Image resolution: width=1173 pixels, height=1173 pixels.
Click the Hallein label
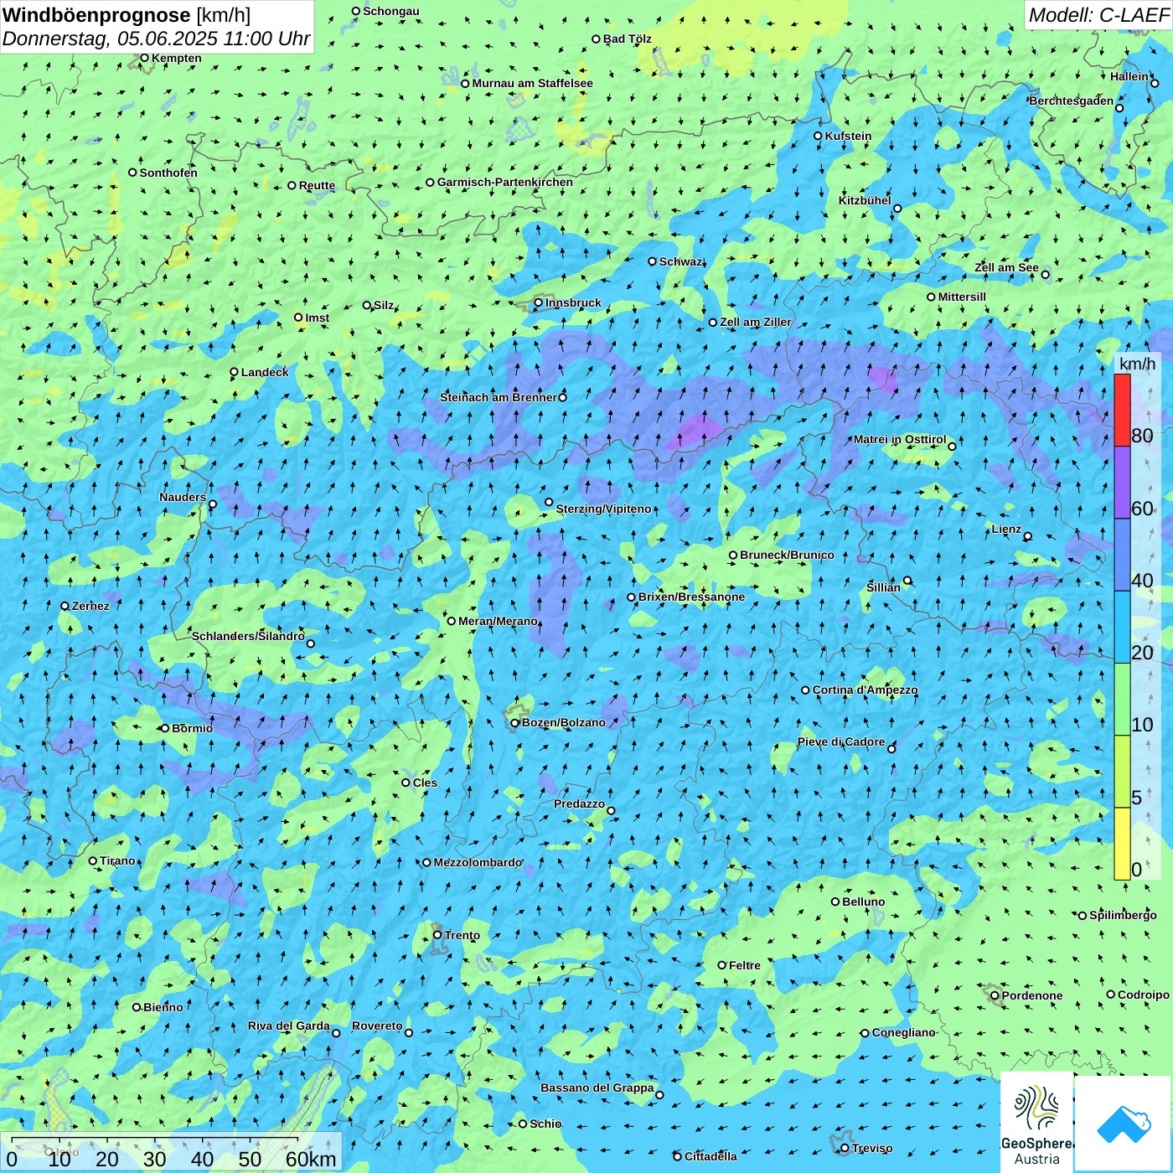tap(1129, 76)
